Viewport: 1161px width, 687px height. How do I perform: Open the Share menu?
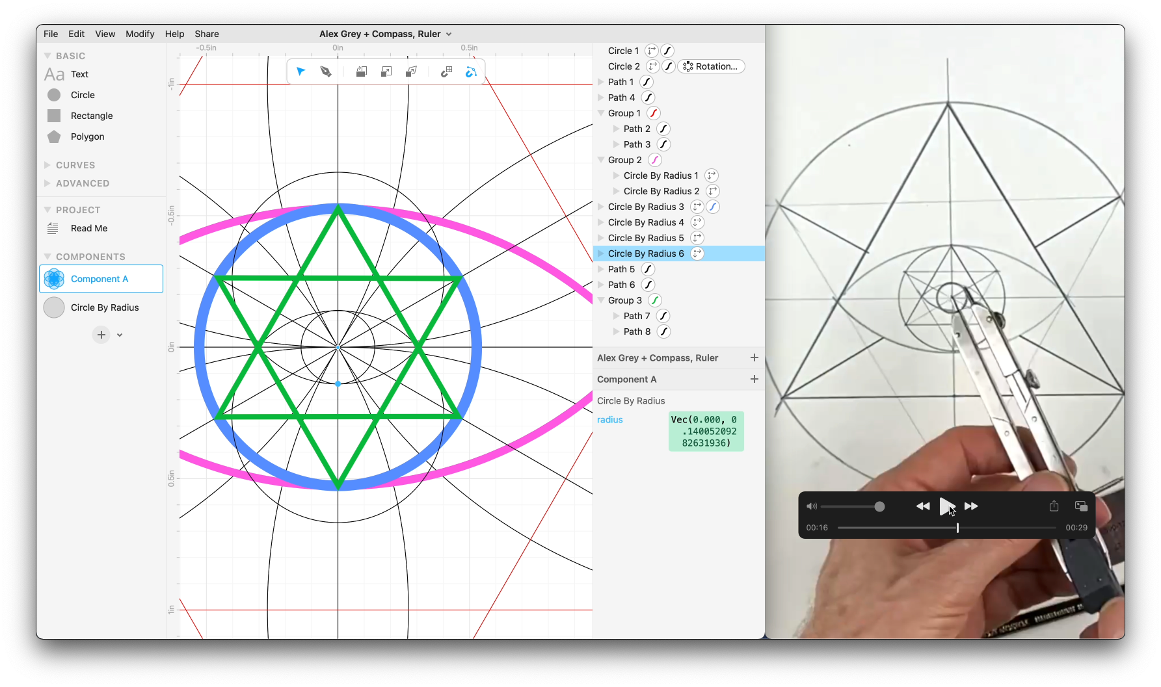207,34
